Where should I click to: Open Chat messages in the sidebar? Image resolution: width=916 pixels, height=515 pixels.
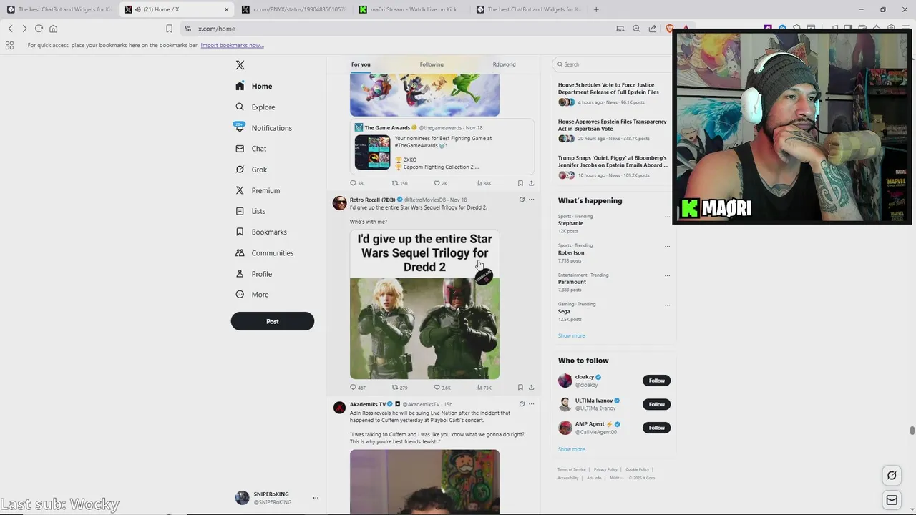tap(251, 149)
